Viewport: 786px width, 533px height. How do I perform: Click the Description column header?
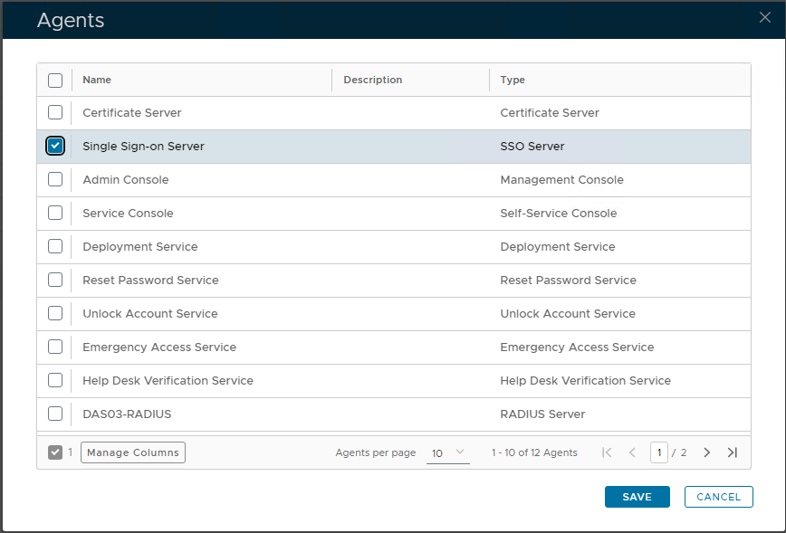pos(372,80)
